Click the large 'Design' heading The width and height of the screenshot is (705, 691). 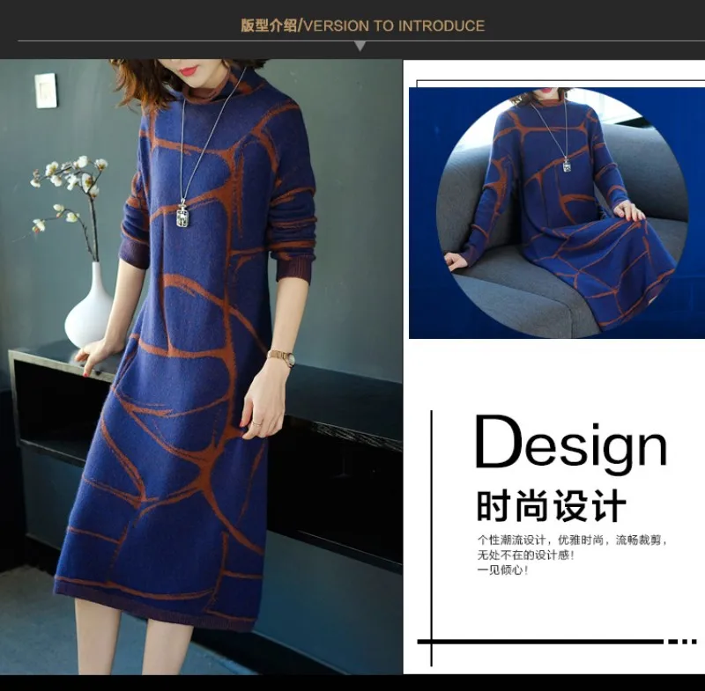click(571, 446)
